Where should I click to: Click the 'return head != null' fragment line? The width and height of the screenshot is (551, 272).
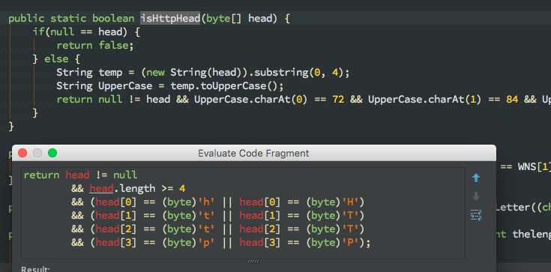(80, 175)
